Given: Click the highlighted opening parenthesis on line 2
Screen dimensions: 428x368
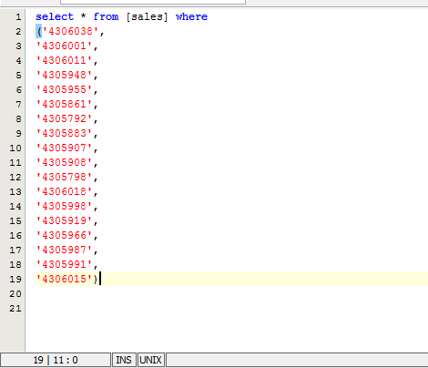Looking at the screenshot, I should [39, 31].
